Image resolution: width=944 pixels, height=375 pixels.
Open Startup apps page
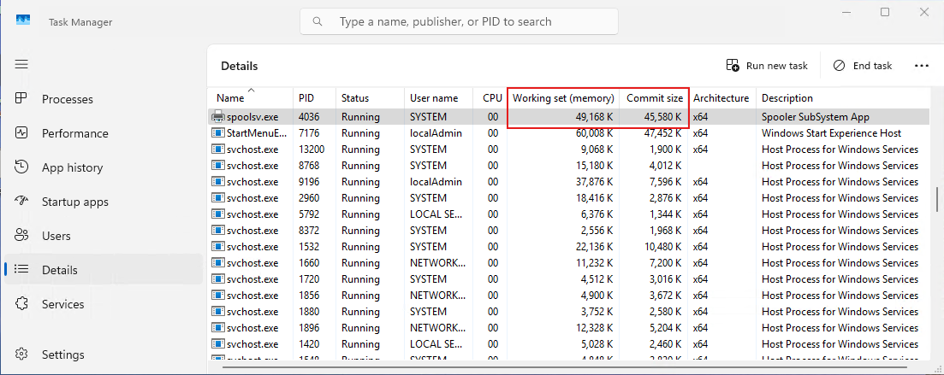[x=75, y=202]
